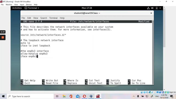Open VirtualBox Devices menu
Screen dimensions: 176x99
pos(29,5)
